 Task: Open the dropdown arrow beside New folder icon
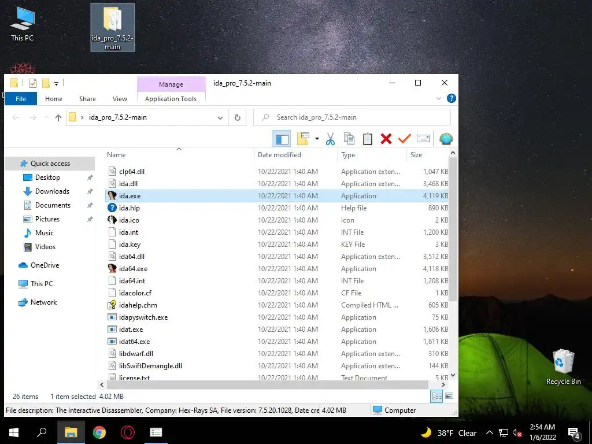point(317,139)
